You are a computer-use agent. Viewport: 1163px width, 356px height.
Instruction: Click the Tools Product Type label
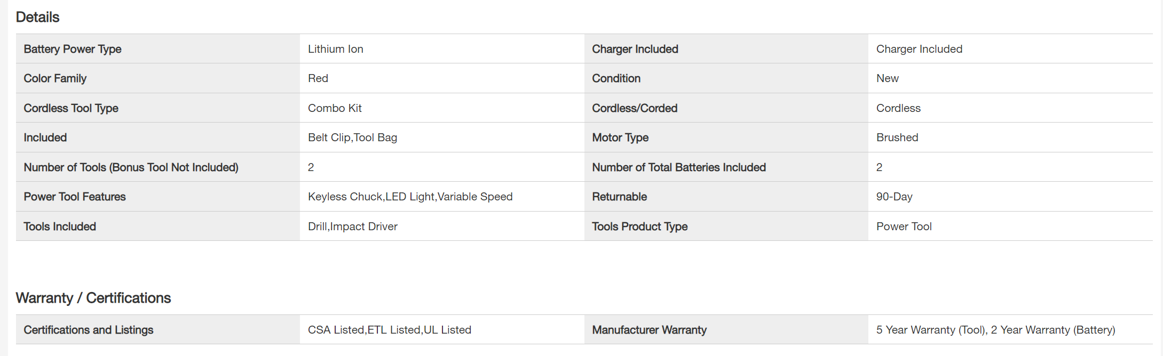pos(639,226)
